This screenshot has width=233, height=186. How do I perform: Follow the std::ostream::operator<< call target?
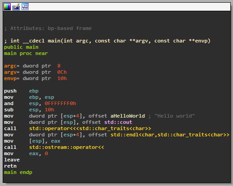[67, 148]
